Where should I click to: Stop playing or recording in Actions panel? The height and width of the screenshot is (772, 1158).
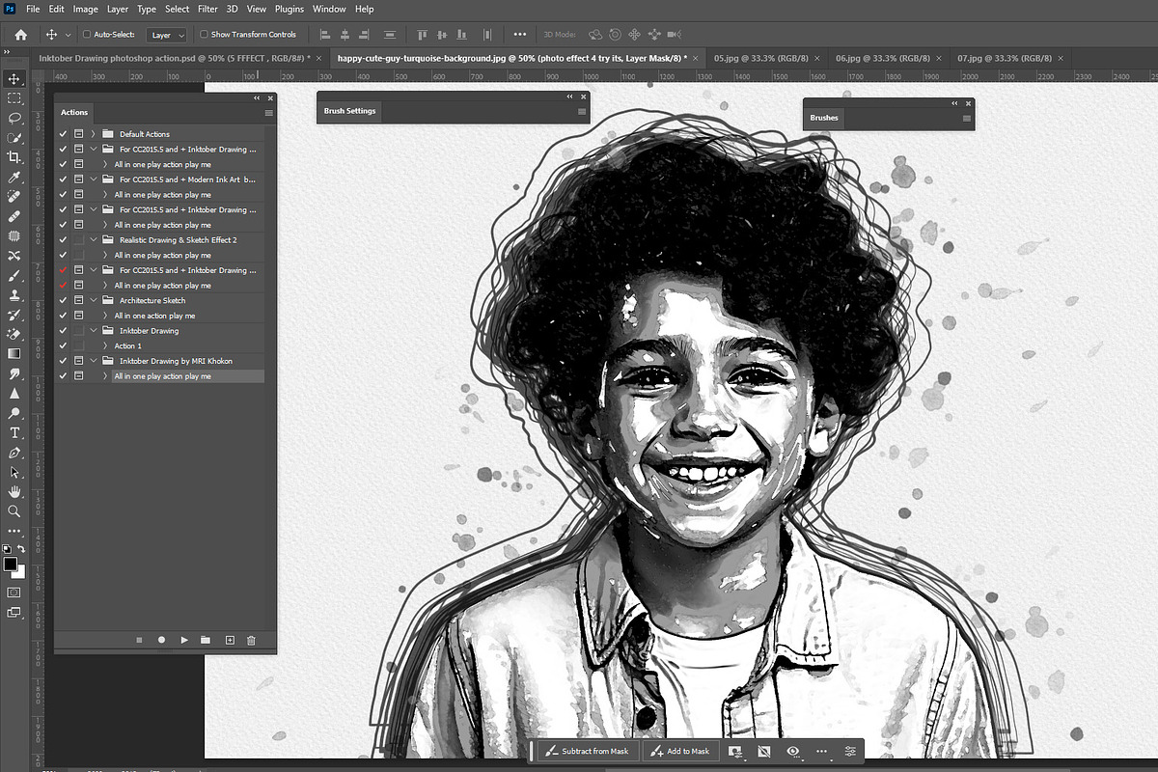[139, 640]
